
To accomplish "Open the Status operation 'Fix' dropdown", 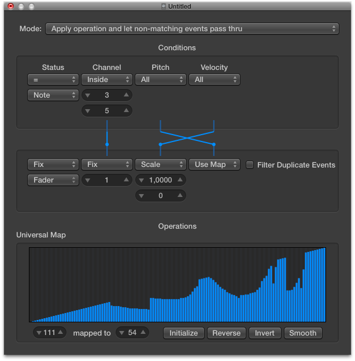I will pyautogui.click(x=53, y=165).
